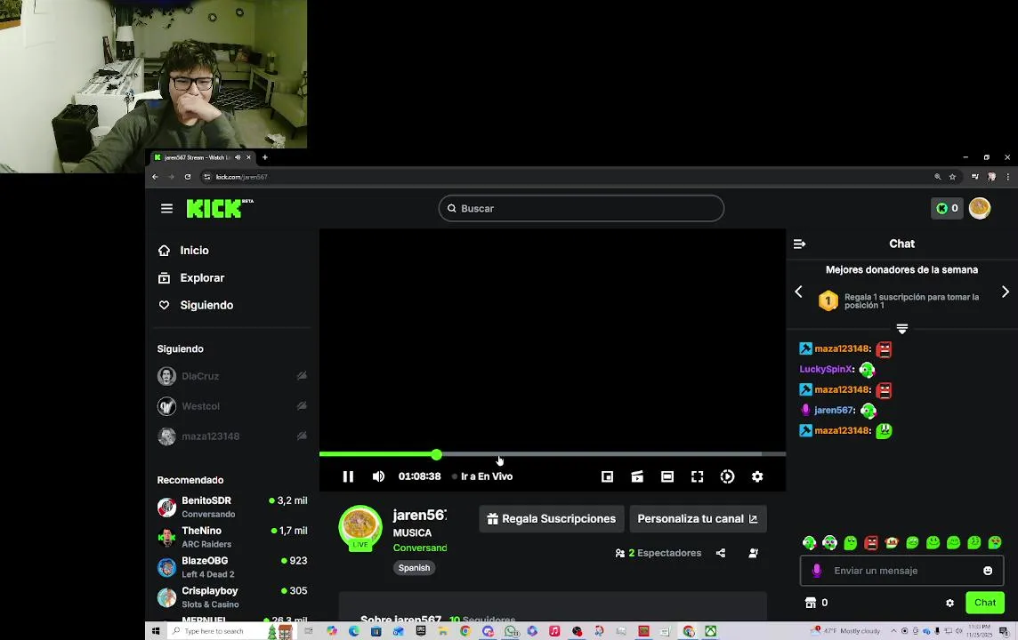Open recommended channel BlazeOBG
The height and width of the screenshot is (640, 1018).
pos(231,567)
